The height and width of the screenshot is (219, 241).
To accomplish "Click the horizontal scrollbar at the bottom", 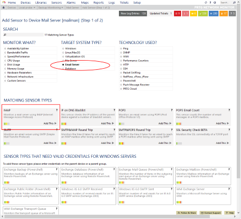I will [107, 216].
